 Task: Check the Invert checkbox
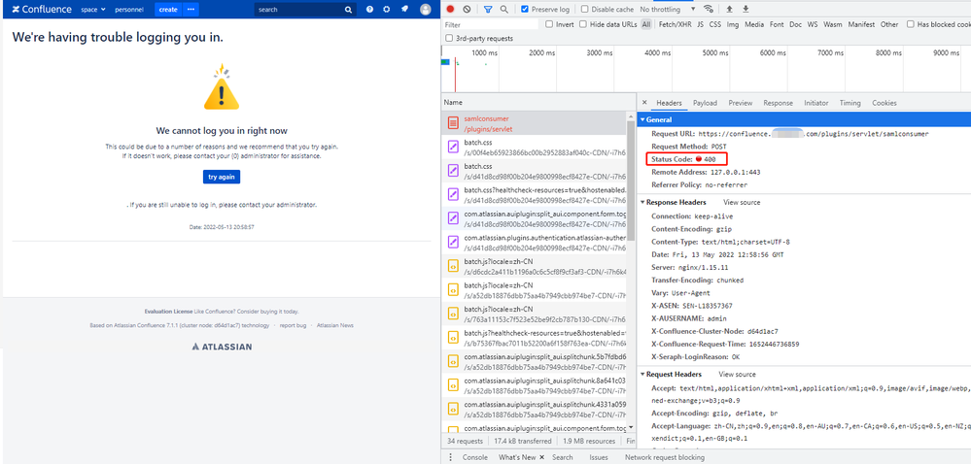(548, 24)
